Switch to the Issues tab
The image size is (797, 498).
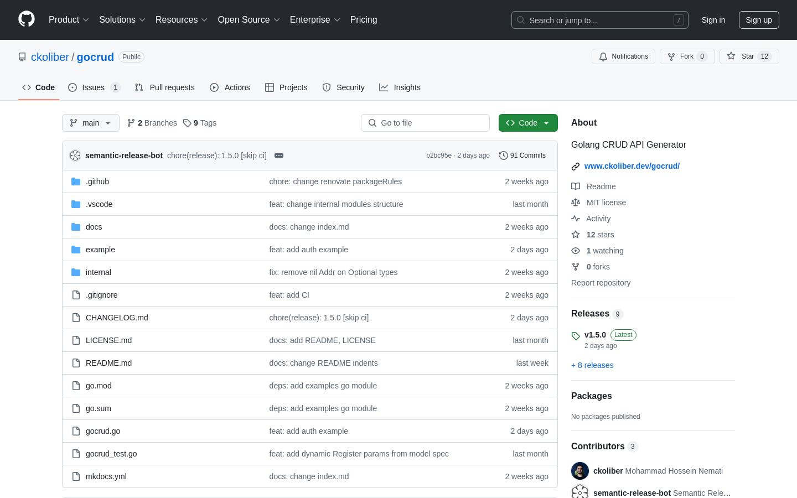click(94, 87)
